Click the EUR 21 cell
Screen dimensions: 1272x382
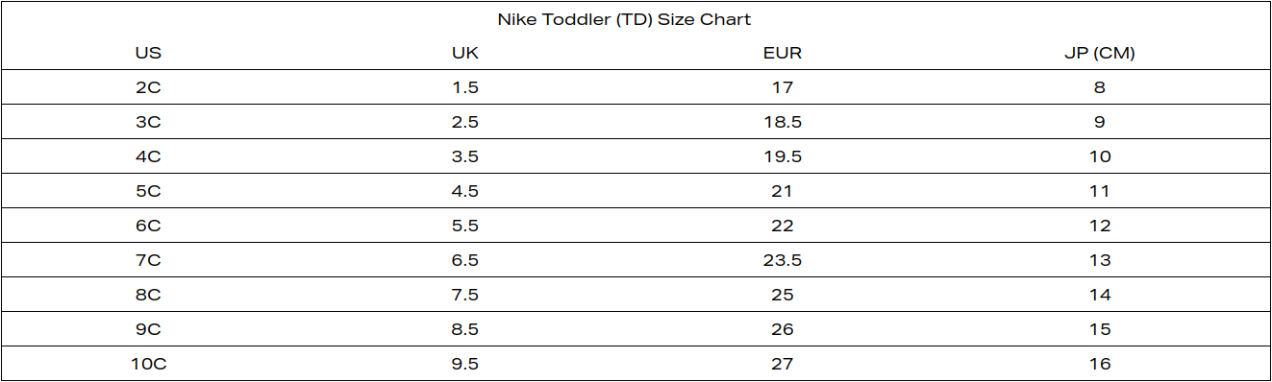pyautogui.click(x=783, y=191)
